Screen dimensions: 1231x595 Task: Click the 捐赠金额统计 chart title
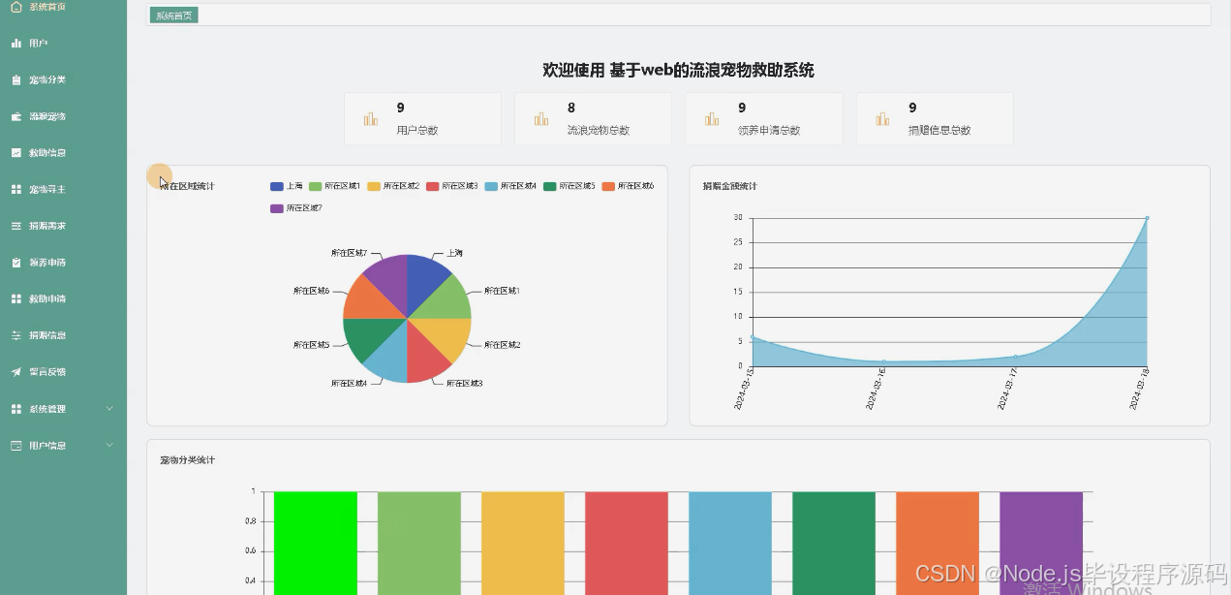[730, 186]
